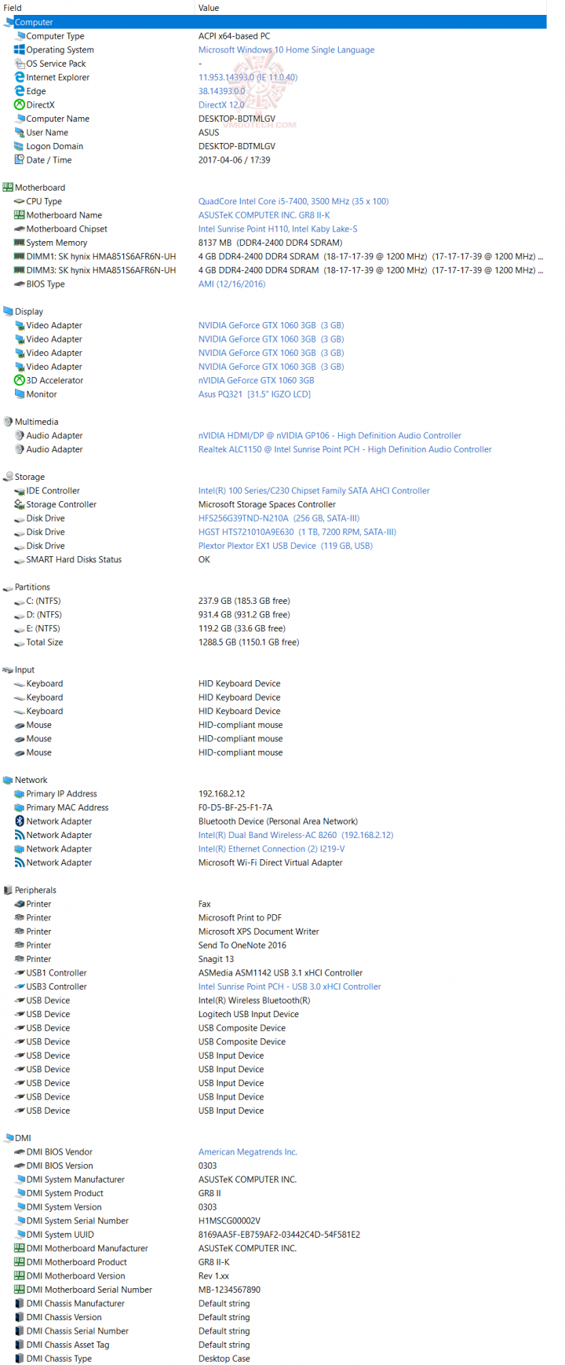565x1365 pixels.
Task: Select the User Name row
Action: (273, 132)
